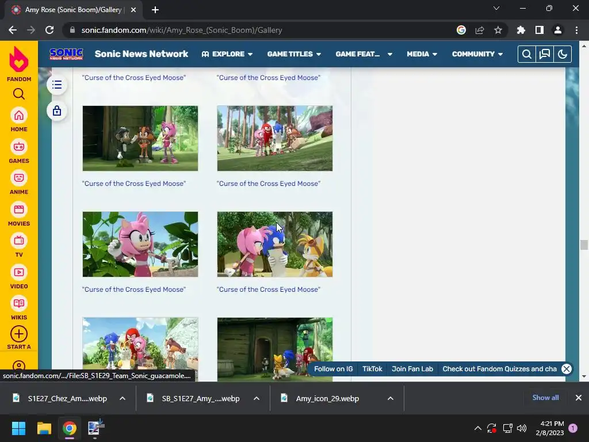Select the Amy Rose Gallery tab
This screenshot has width=589, height=442.
73,10
